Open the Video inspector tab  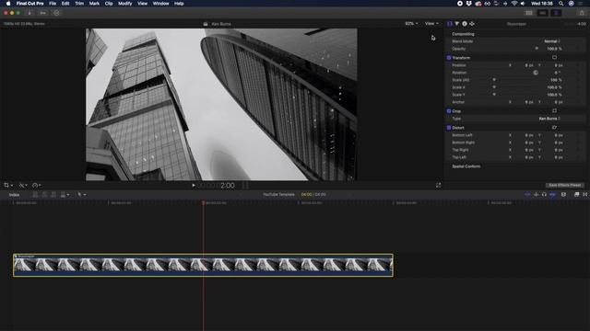click(x=450, y=24)
